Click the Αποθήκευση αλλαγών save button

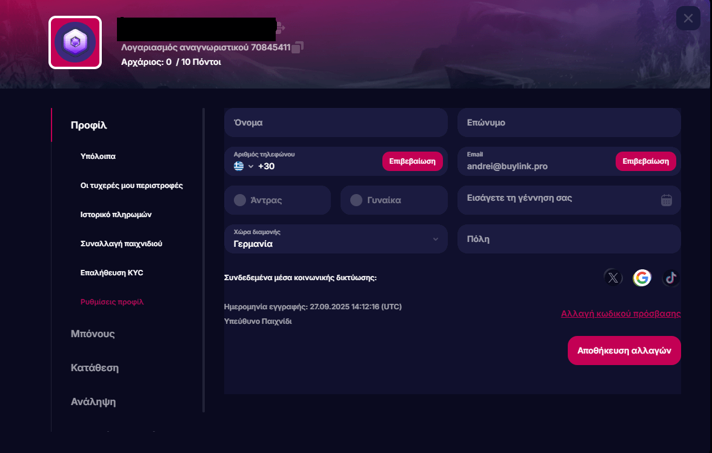click(624, 351)
